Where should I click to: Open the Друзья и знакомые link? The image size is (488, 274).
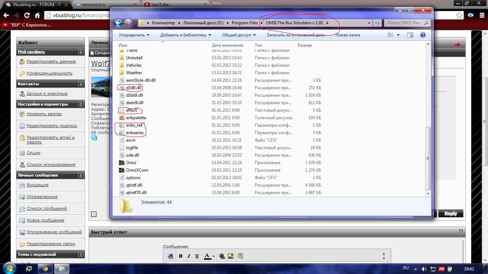pyautogui.click(x=47, y=93)
